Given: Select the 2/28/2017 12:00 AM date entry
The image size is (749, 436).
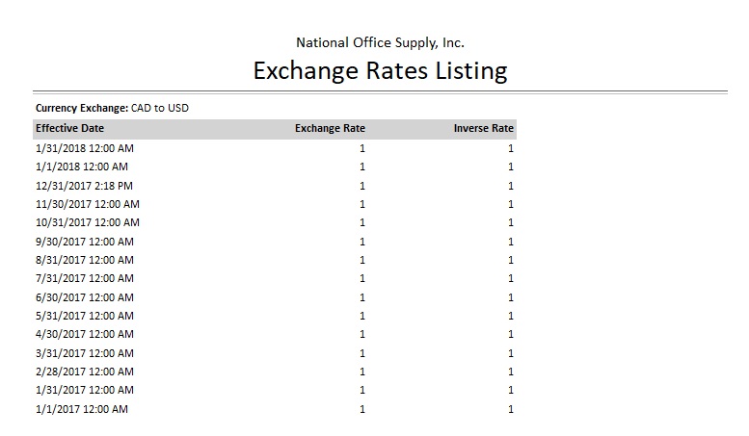Looking at the screenshot, I should pyautogui.click(x=84, y=372).
